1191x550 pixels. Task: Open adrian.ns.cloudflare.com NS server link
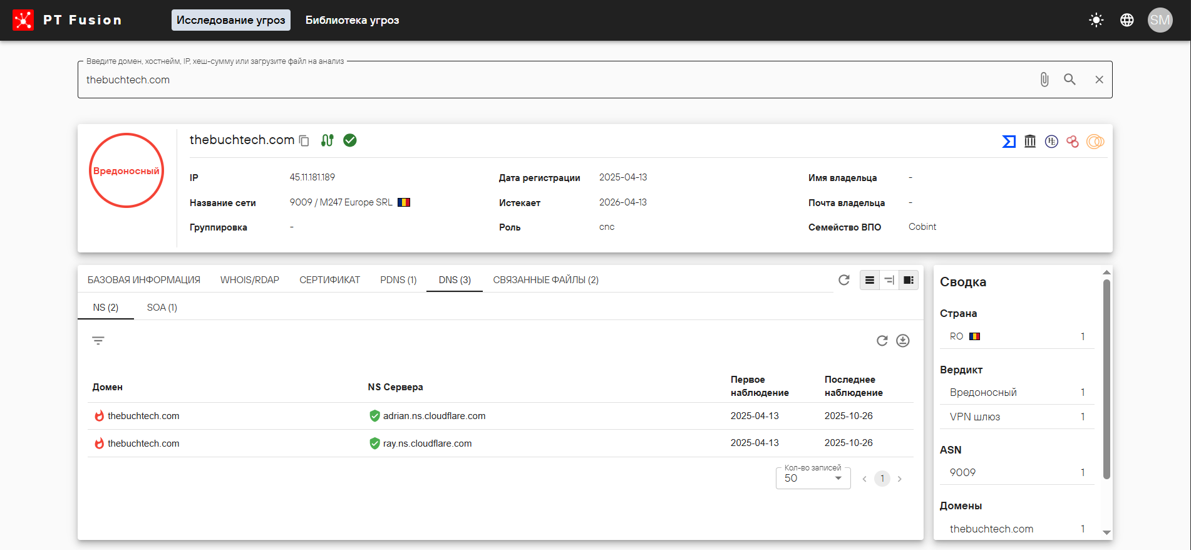(x=434, y=416)
